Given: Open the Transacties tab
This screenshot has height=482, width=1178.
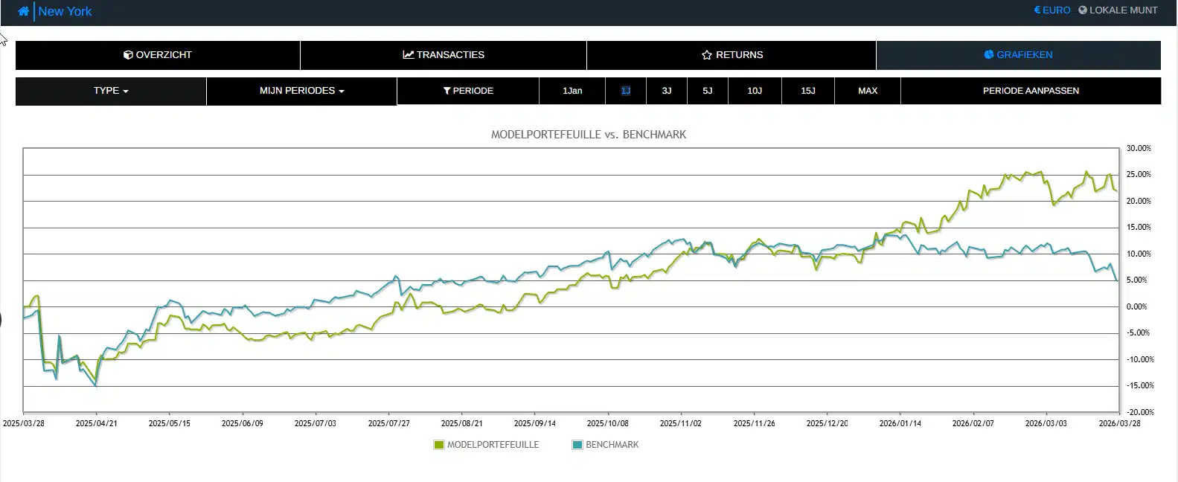Looking at the screenshot, I should click(x=444, y=55).
